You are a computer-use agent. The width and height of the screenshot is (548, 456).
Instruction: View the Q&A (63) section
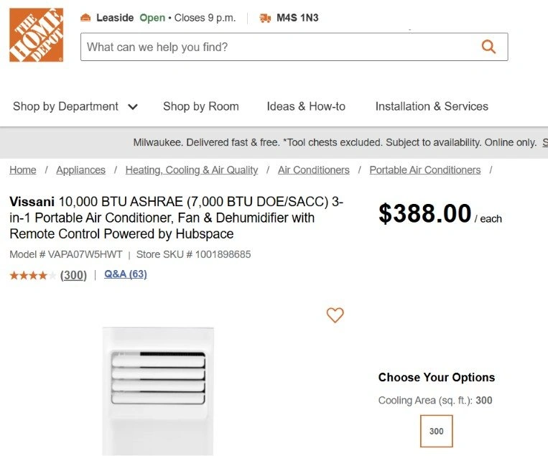click(x=126, y=274)
